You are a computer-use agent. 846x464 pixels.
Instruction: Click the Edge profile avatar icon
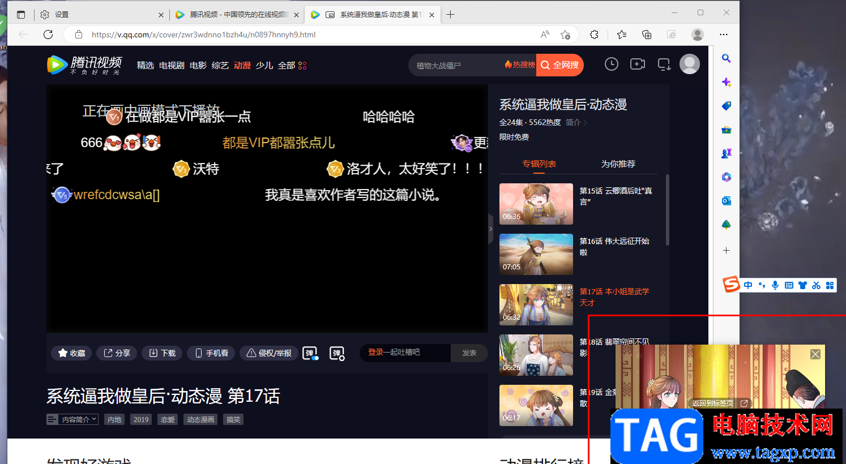tap(698, 35)
